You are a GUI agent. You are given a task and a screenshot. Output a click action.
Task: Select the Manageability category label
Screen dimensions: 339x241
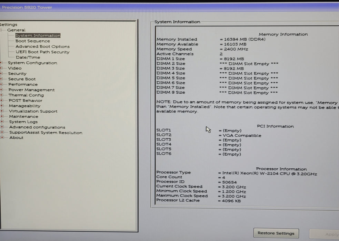coord(24,106)
